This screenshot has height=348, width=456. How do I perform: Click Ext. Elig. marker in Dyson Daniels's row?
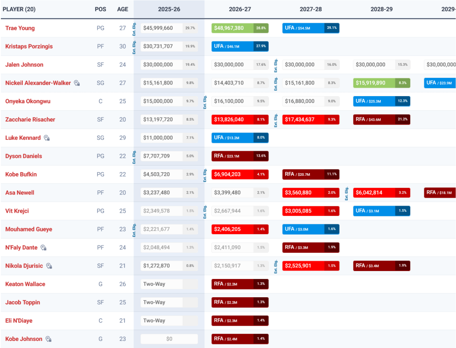tap(134, 156)
